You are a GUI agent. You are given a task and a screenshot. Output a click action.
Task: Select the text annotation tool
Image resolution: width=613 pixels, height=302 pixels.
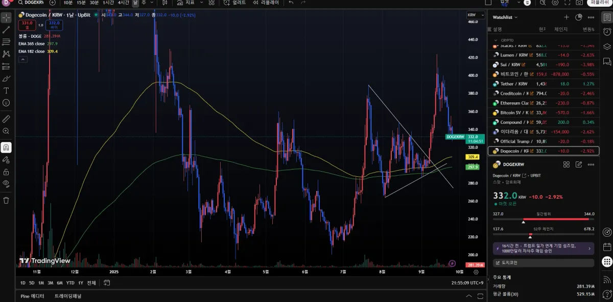(x=6, y=91)
